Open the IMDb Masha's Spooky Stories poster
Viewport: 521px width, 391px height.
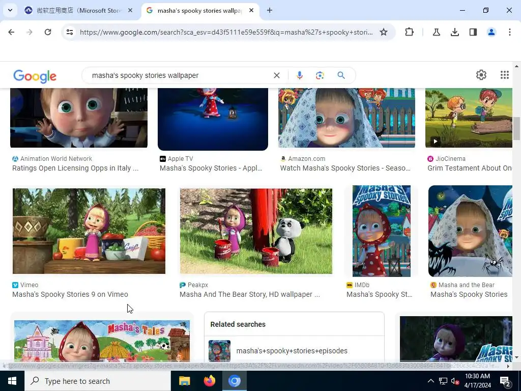click(382, 231)
